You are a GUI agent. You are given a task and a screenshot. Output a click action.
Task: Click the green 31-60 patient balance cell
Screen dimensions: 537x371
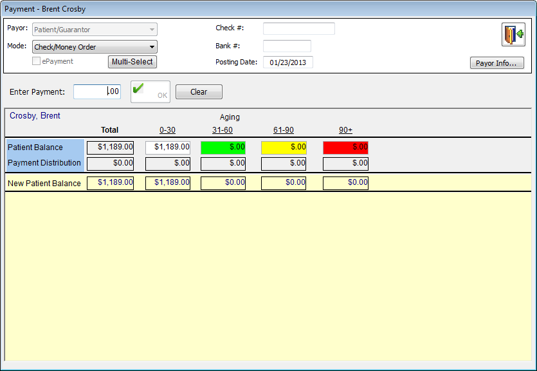223,147
